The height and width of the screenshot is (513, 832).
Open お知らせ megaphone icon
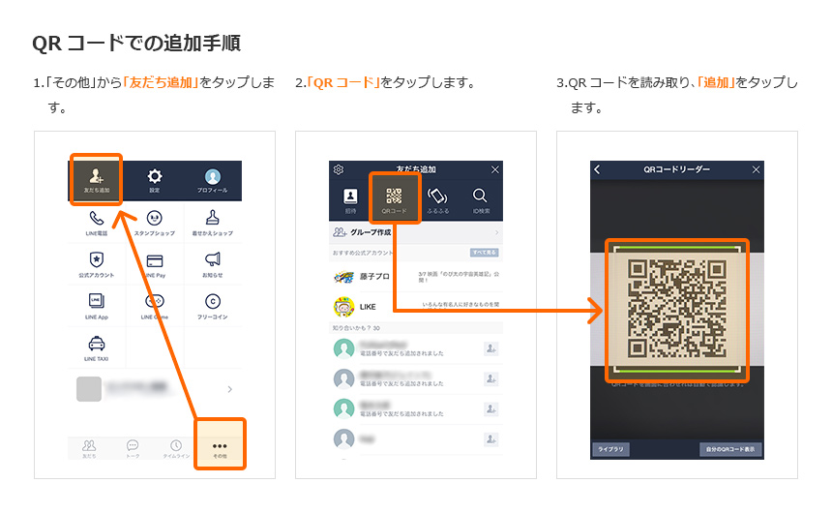(x=212, y=264)
